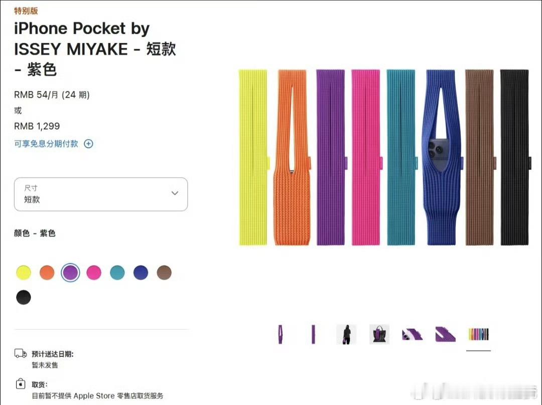Screen dimensions: 542x405
Task: Click the chevron arrow in the 尺寸 box
Action: [x=175, y=193]
